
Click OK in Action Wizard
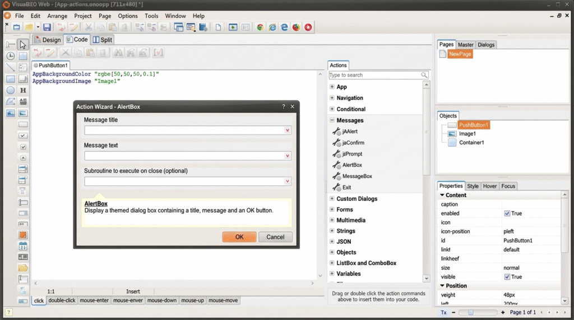tap(239, 237)
